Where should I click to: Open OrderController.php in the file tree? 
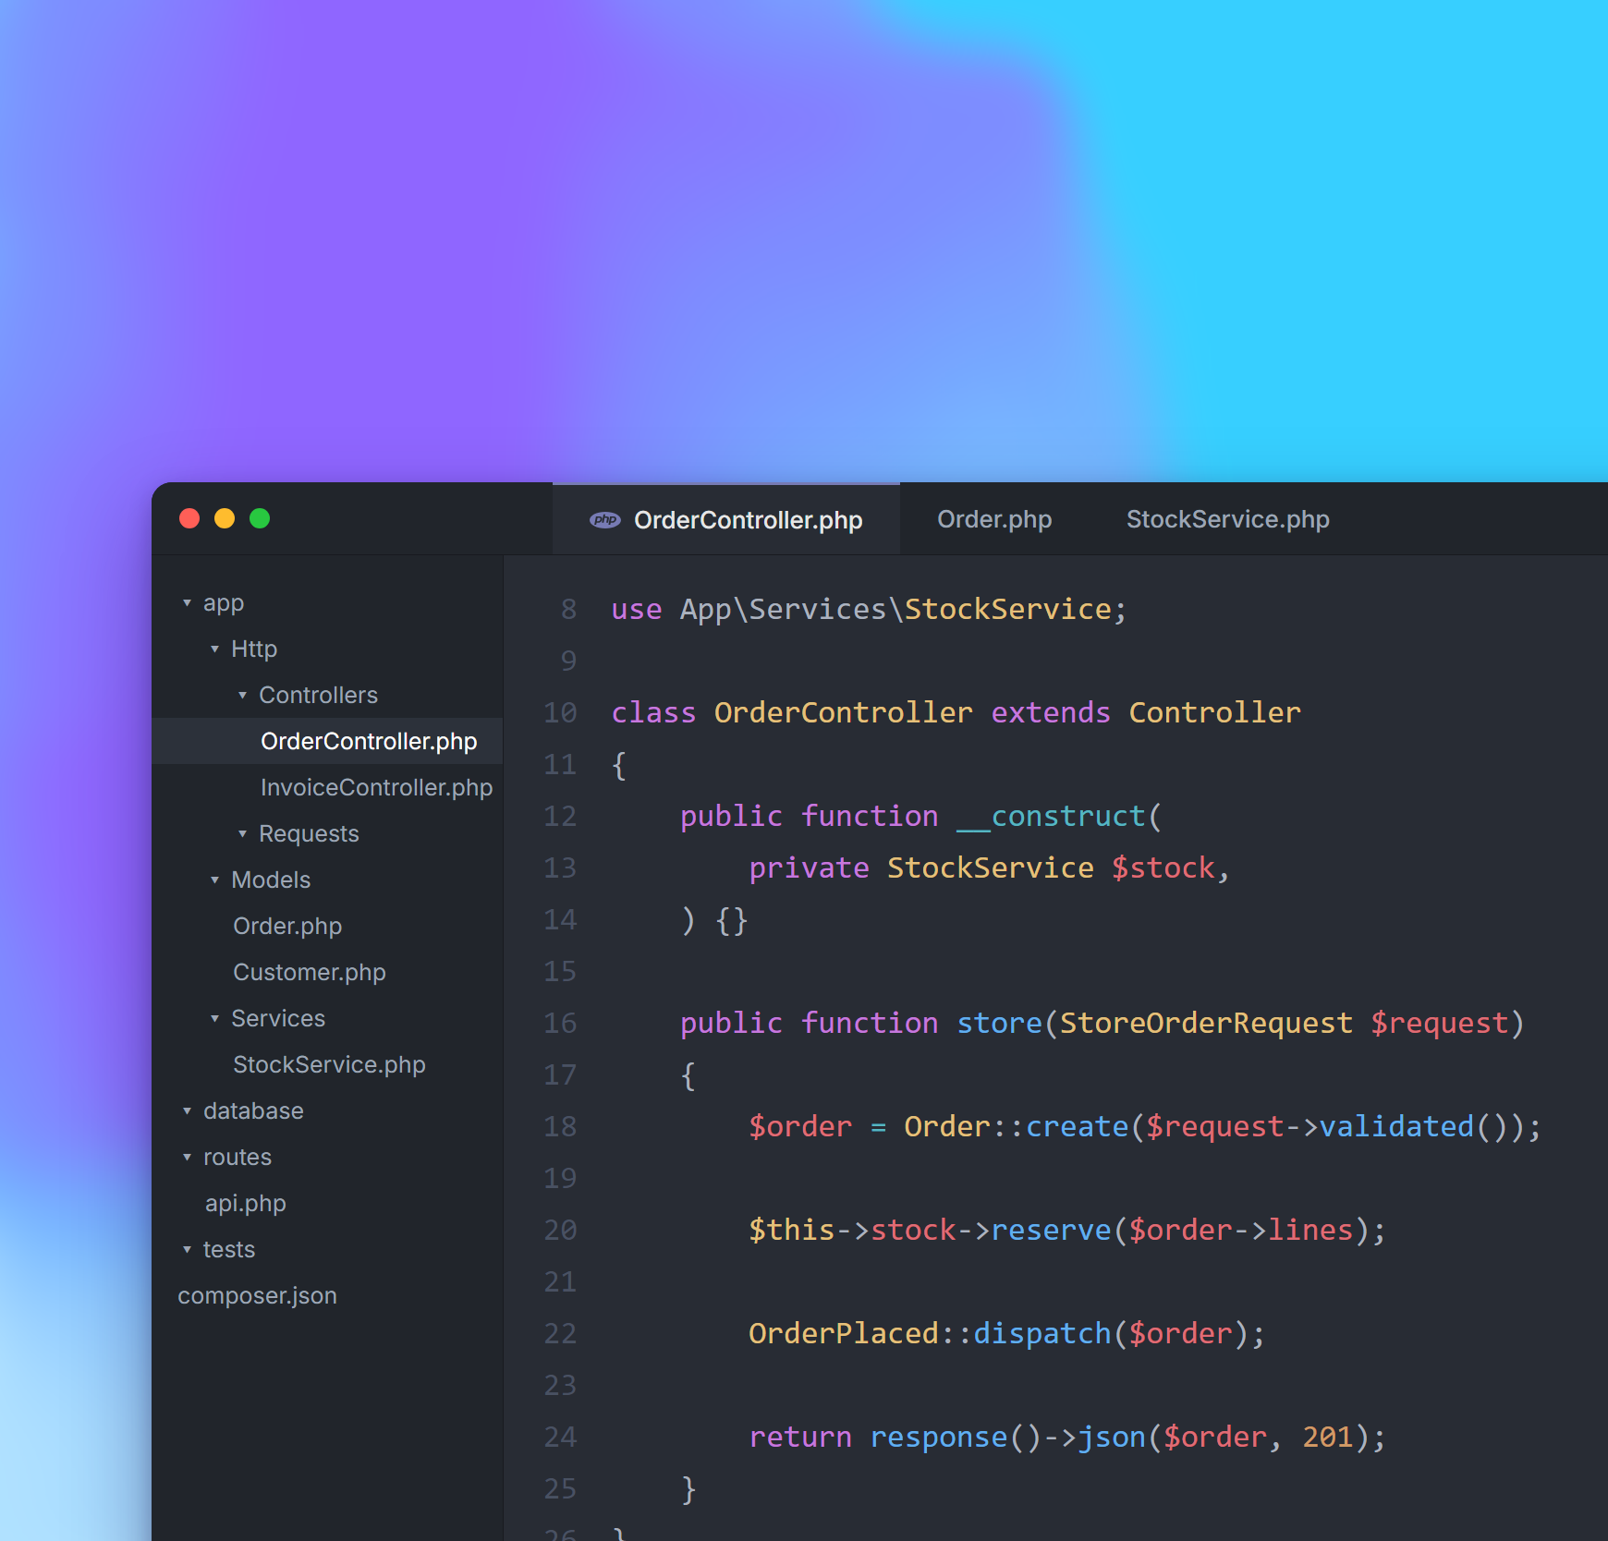pos(328,741)
